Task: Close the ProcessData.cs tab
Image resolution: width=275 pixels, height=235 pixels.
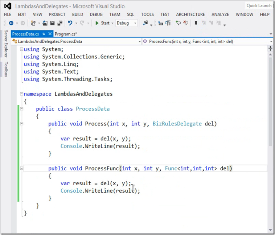Action: click(50, 34)
